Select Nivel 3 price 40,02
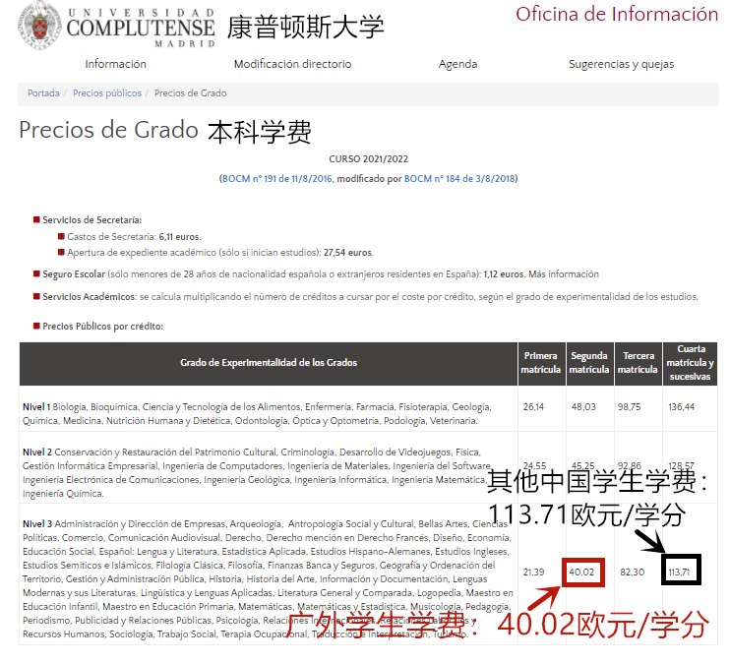Viewport: 730px width, 663px height. coord(582,573)
